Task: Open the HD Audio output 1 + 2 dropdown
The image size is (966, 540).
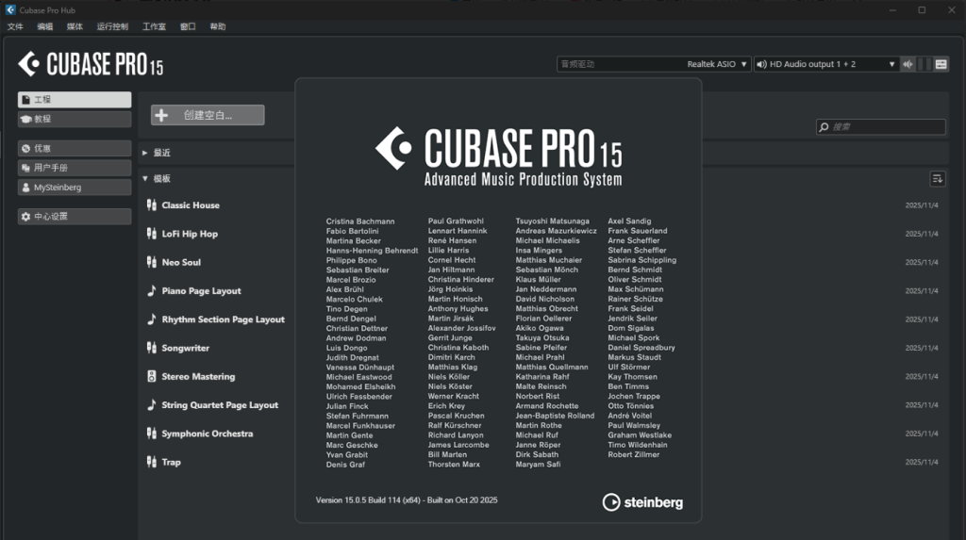Action: (x=825, y=64)
